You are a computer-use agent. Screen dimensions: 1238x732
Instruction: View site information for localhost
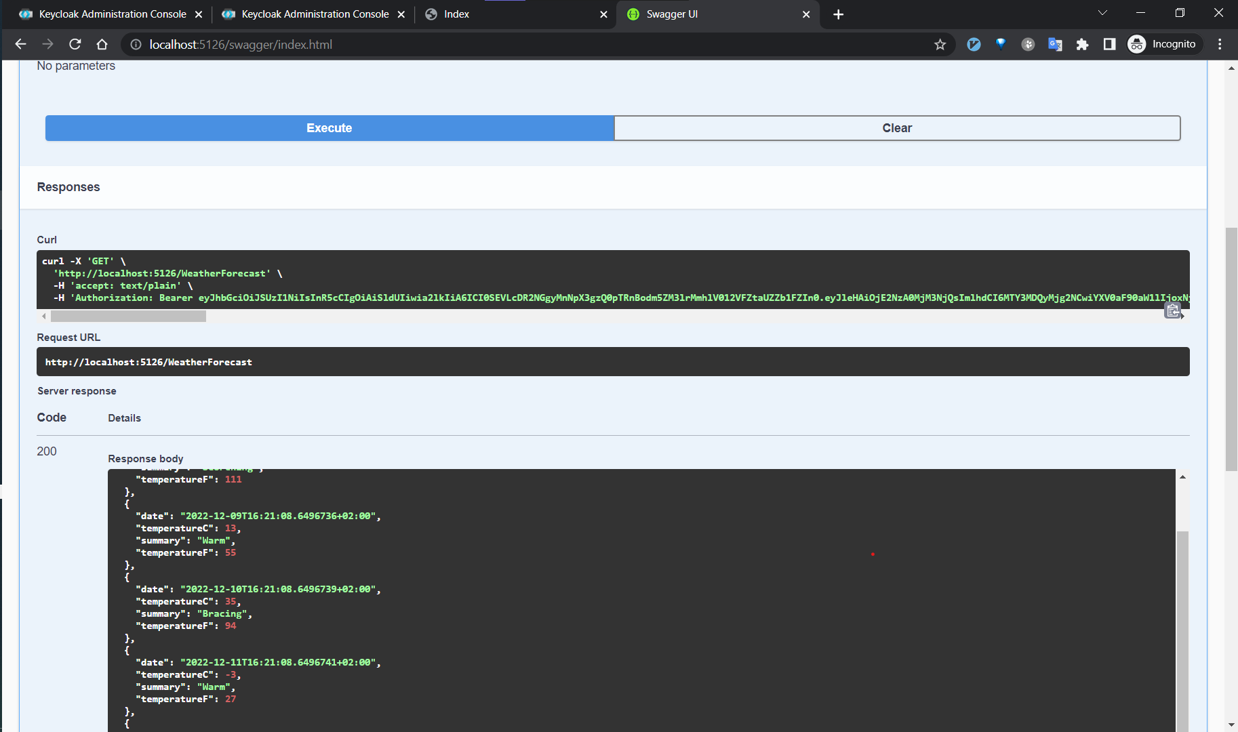click(136, 45)
